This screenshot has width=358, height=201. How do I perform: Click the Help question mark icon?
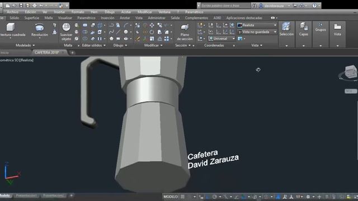[314, 6]
